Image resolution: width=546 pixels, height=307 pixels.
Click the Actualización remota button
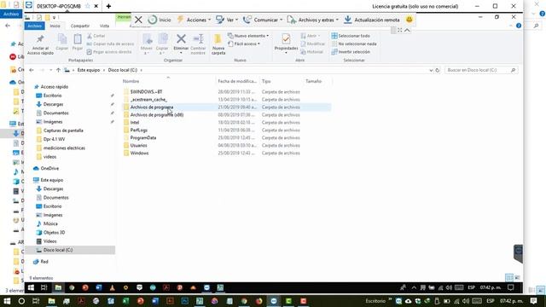(372, 20)
